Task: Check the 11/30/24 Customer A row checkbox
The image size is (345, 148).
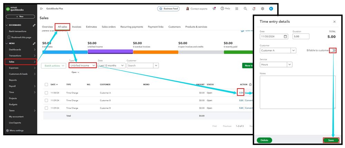Action: pos(46,93)
